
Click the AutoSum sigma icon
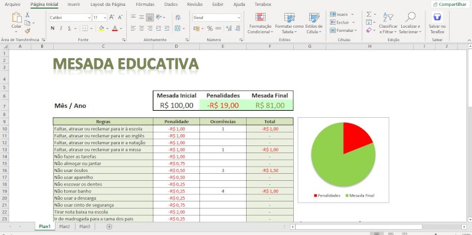[x=369, y=14]
